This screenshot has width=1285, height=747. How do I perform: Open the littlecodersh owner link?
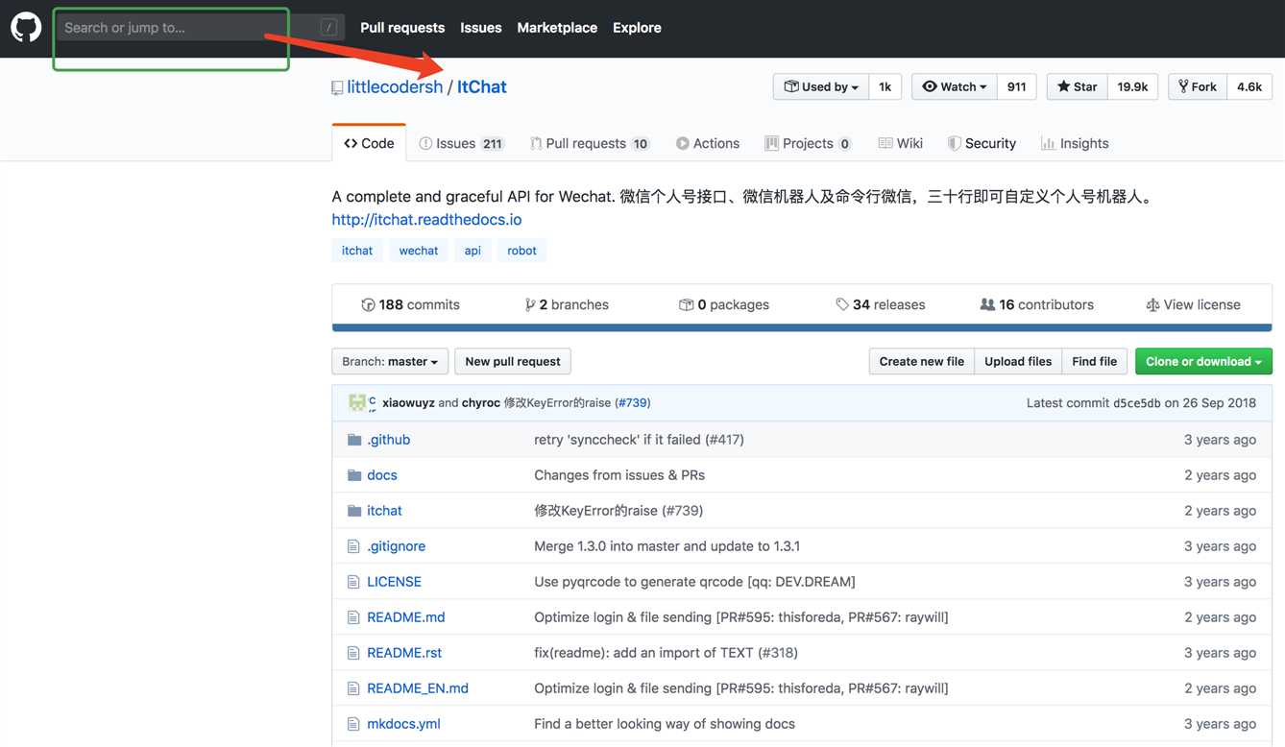(395, 86)
